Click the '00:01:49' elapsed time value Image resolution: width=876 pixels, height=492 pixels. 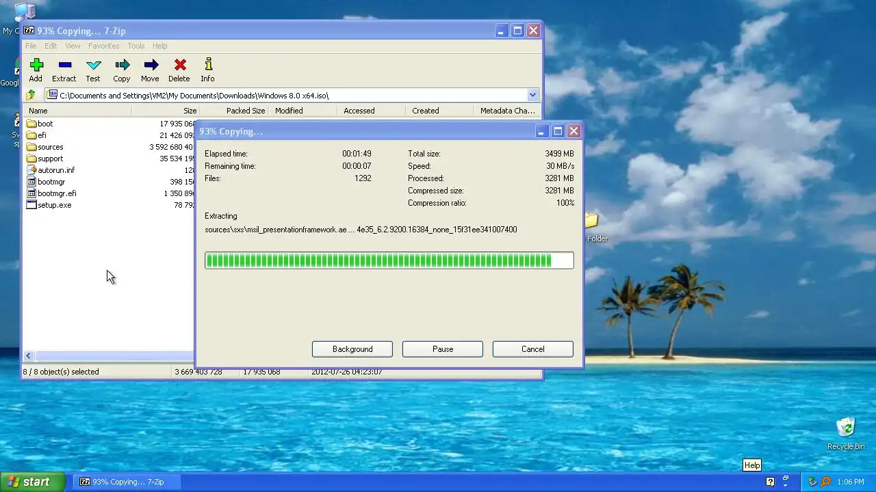coord(357,154)
